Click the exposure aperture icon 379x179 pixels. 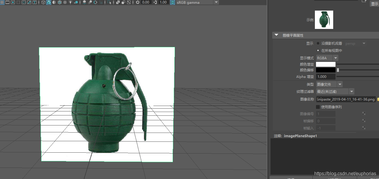coord(137,2)
